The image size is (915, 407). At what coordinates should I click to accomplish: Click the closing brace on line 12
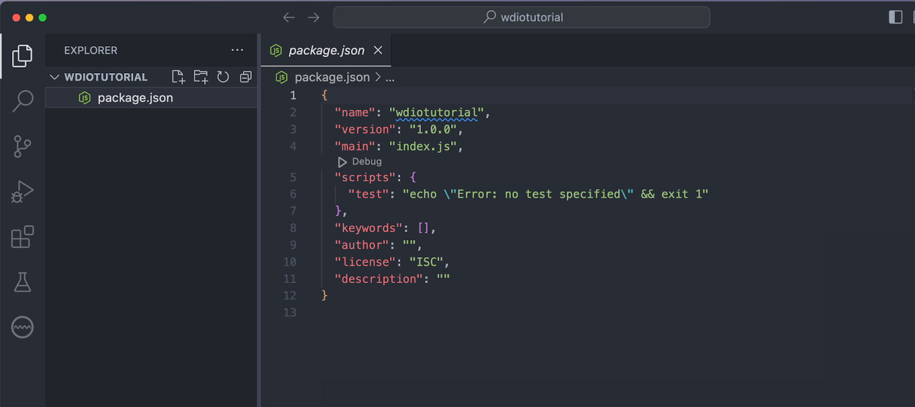(x=324, y=296)
